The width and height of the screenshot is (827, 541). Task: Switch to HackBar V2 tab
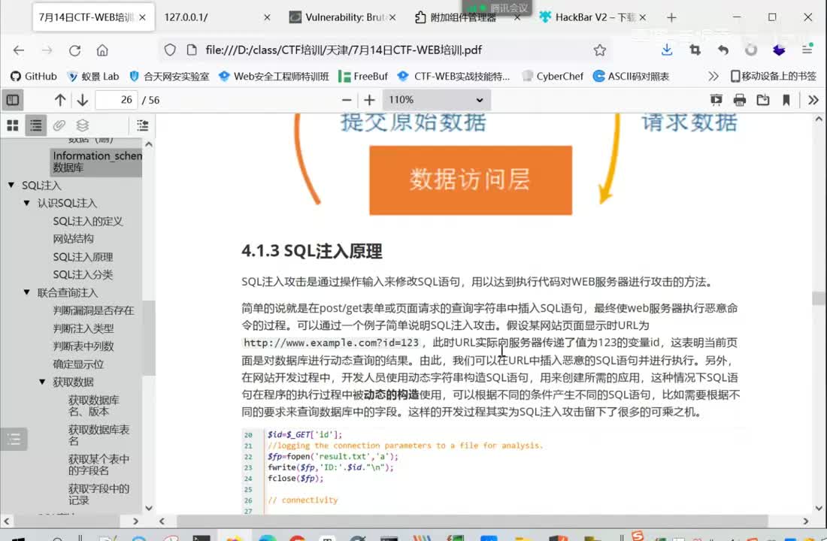[x=595, y=17]
